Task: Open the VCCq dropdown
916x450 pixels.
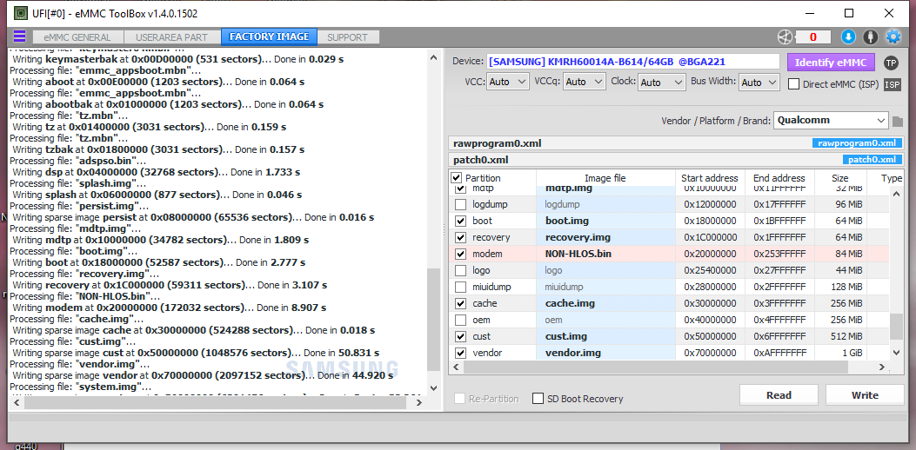Action: (585, 83)
